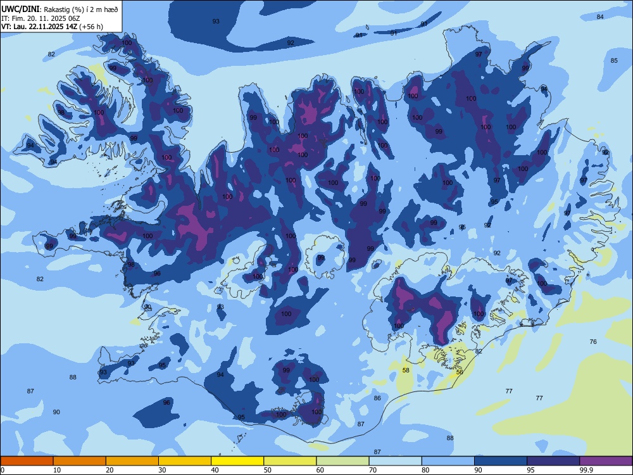Image resolution: width=633 pixels, height=475 pixels.
Task: Click the pale blue 70–80 legend swatch
Action: click(x=396, y=461)
